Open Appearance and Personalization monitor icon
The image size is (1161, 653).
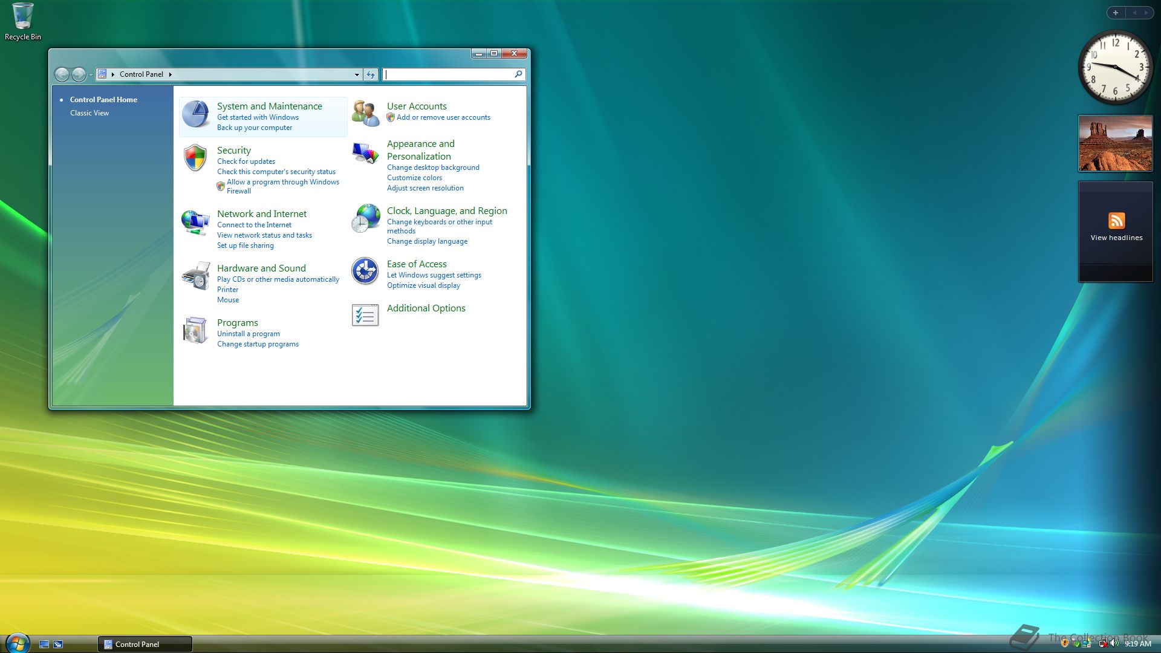pyautogui.click(x=365, y=153)
